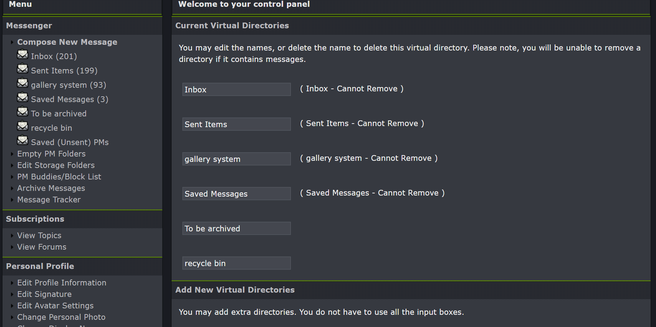Open the Sent Items (199) folder link

[64, 71]
